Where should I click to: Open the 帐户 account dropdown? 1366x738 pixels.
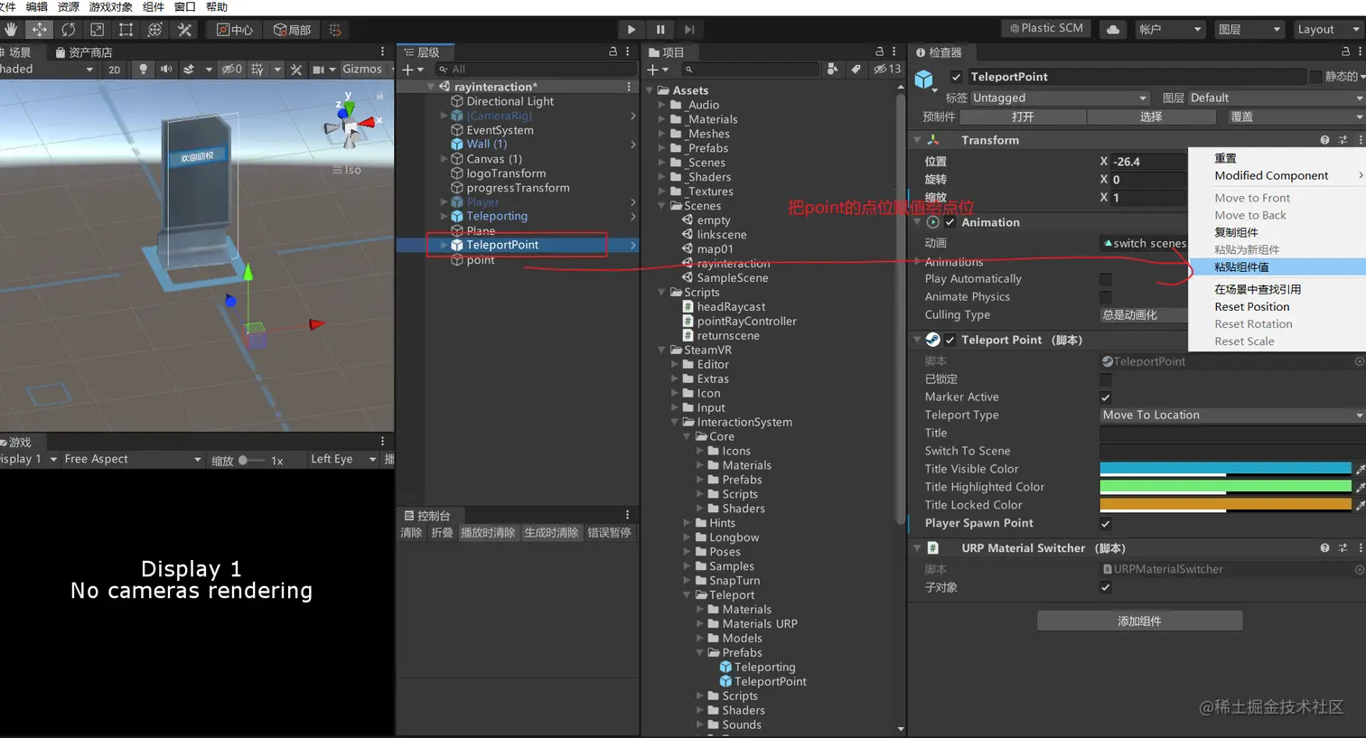pyautogui.click(x=1170, y=29)
